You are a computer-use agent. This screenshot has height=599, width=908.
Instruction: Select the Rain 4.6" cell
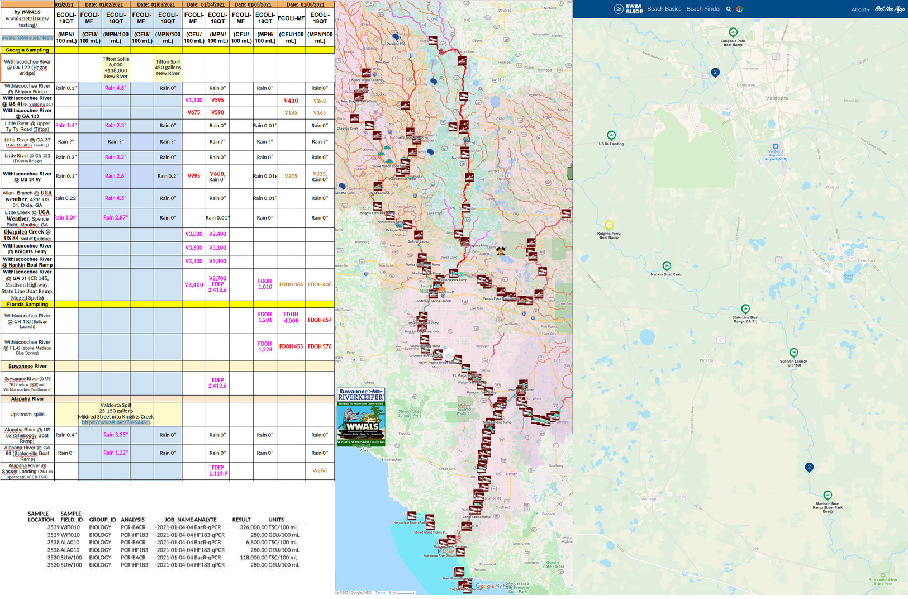[116, 88]
